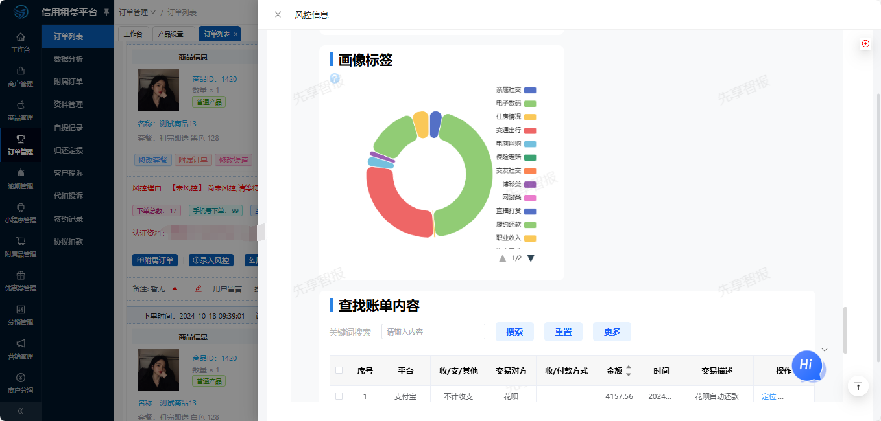Open 小程序管理 watch icon in sidebar
This screenshot has width=881, height=421.
click(21, 207)
